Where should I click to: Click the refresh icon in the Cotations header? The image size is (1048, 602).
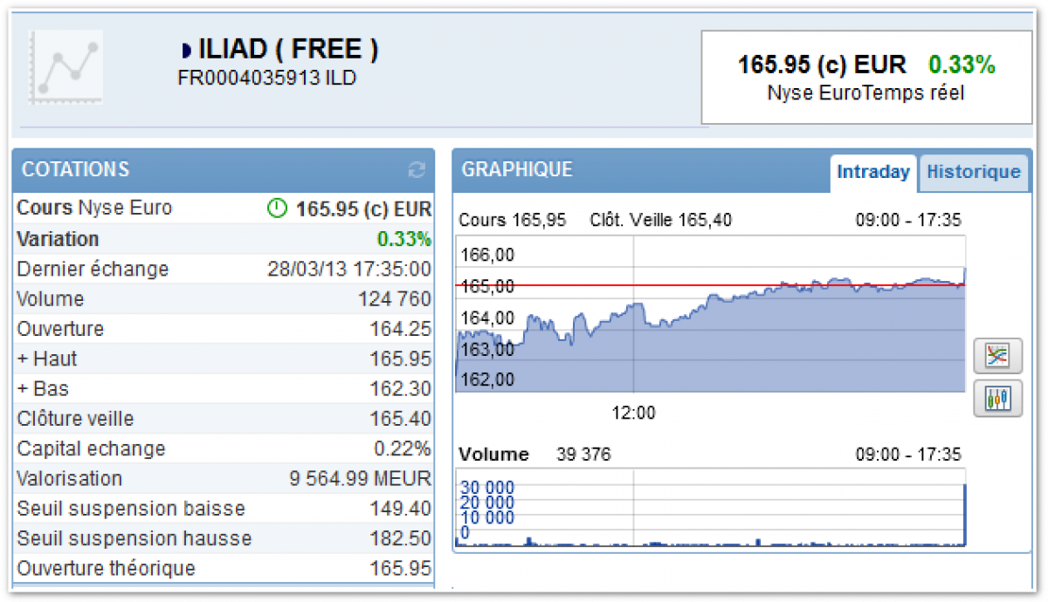pyautogui.click(x=417, y=170)
